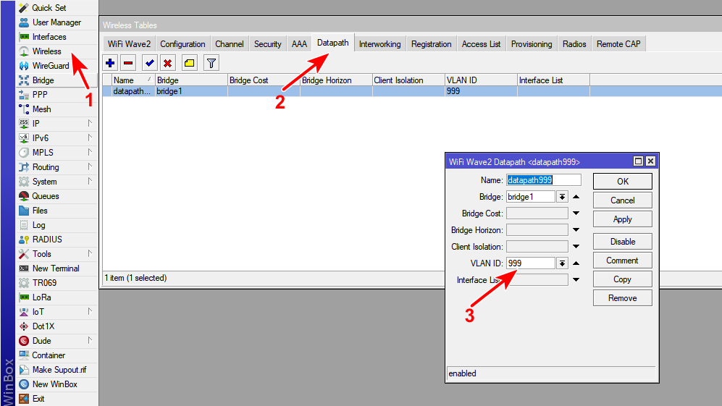
Task: Expand the IPv6 submenu
Action: click(x=90, y=138)
